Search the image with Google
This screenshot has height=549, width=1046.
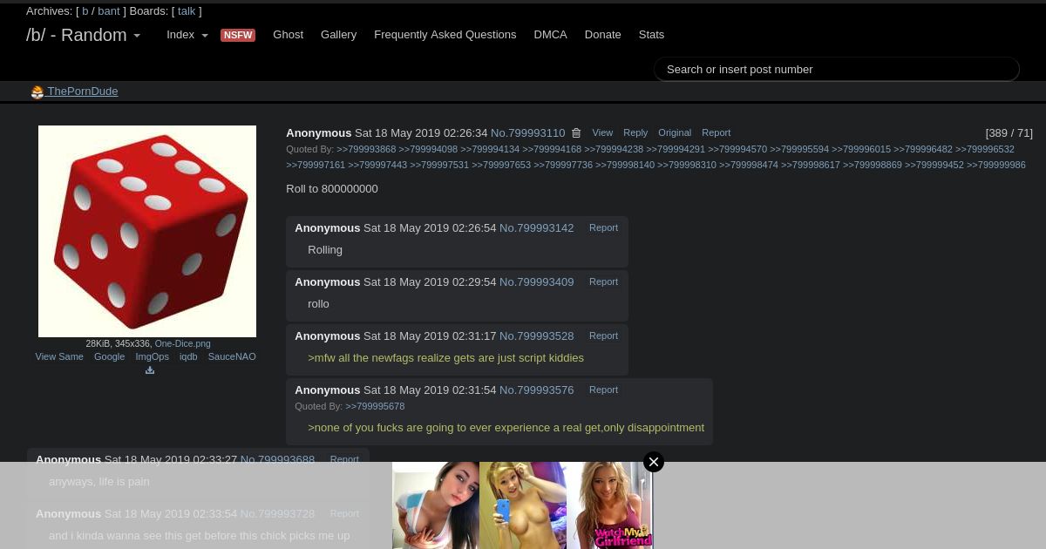[x=109, y=356]
